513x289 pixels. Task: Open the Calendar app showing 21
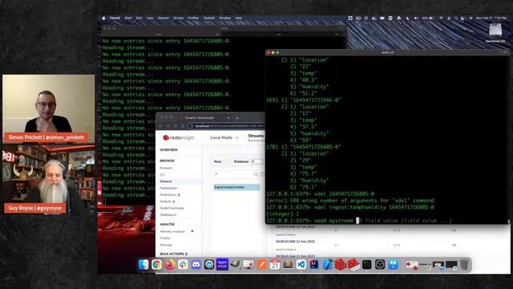point(275,264)
